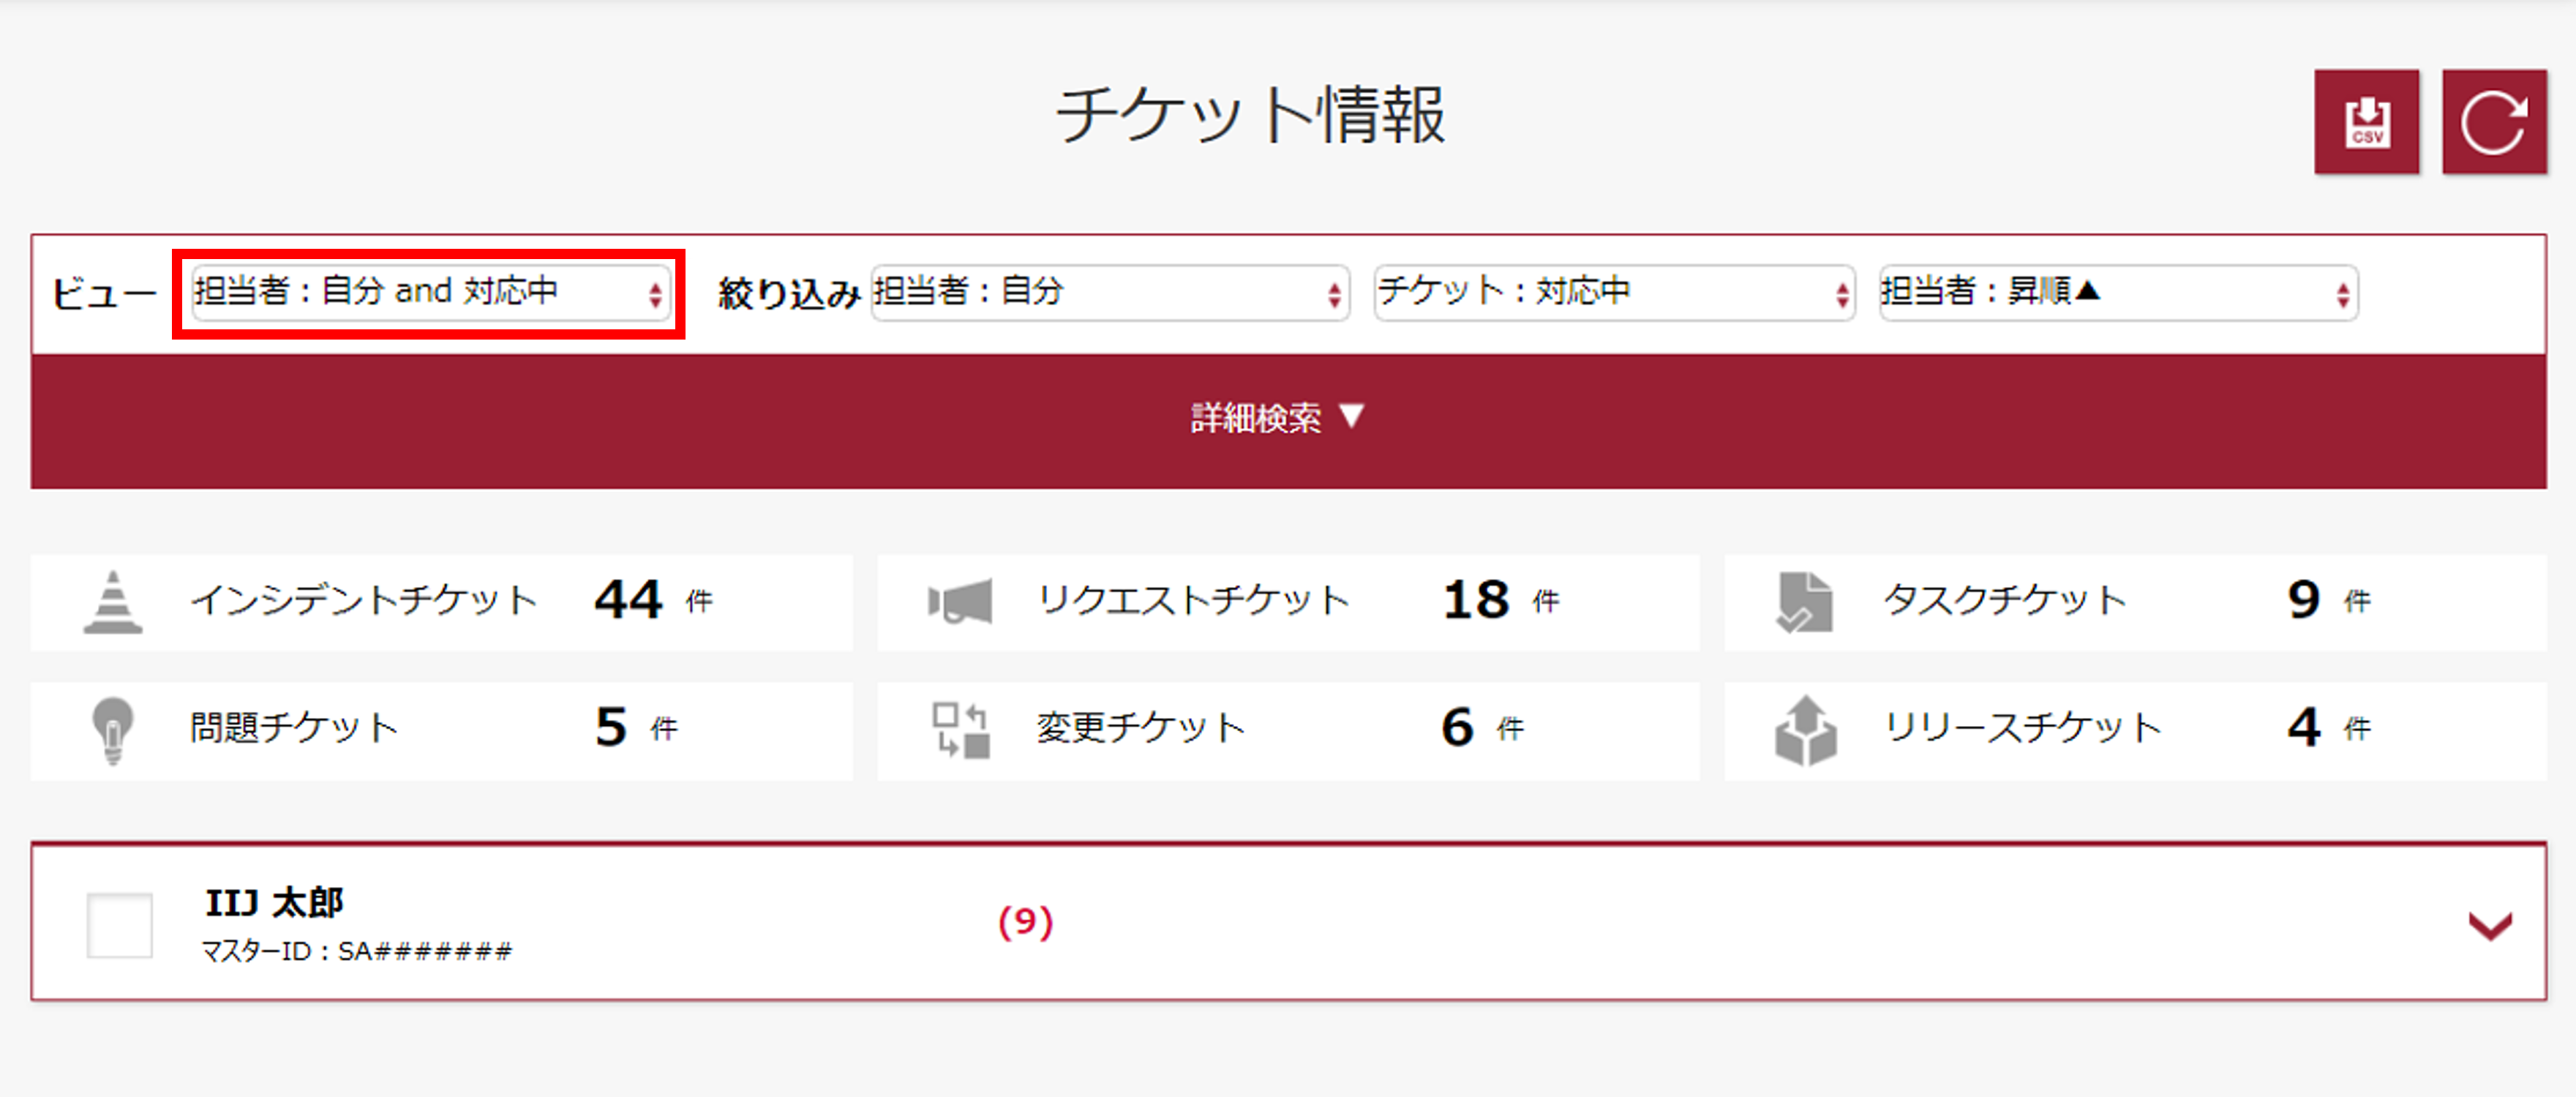The height and width of the screenshot is (1097, 2576).
Task: Open the ビュー dropdown 担当者:自分 and 対応中
Action: pyautogui.click(x=429, y=293)
